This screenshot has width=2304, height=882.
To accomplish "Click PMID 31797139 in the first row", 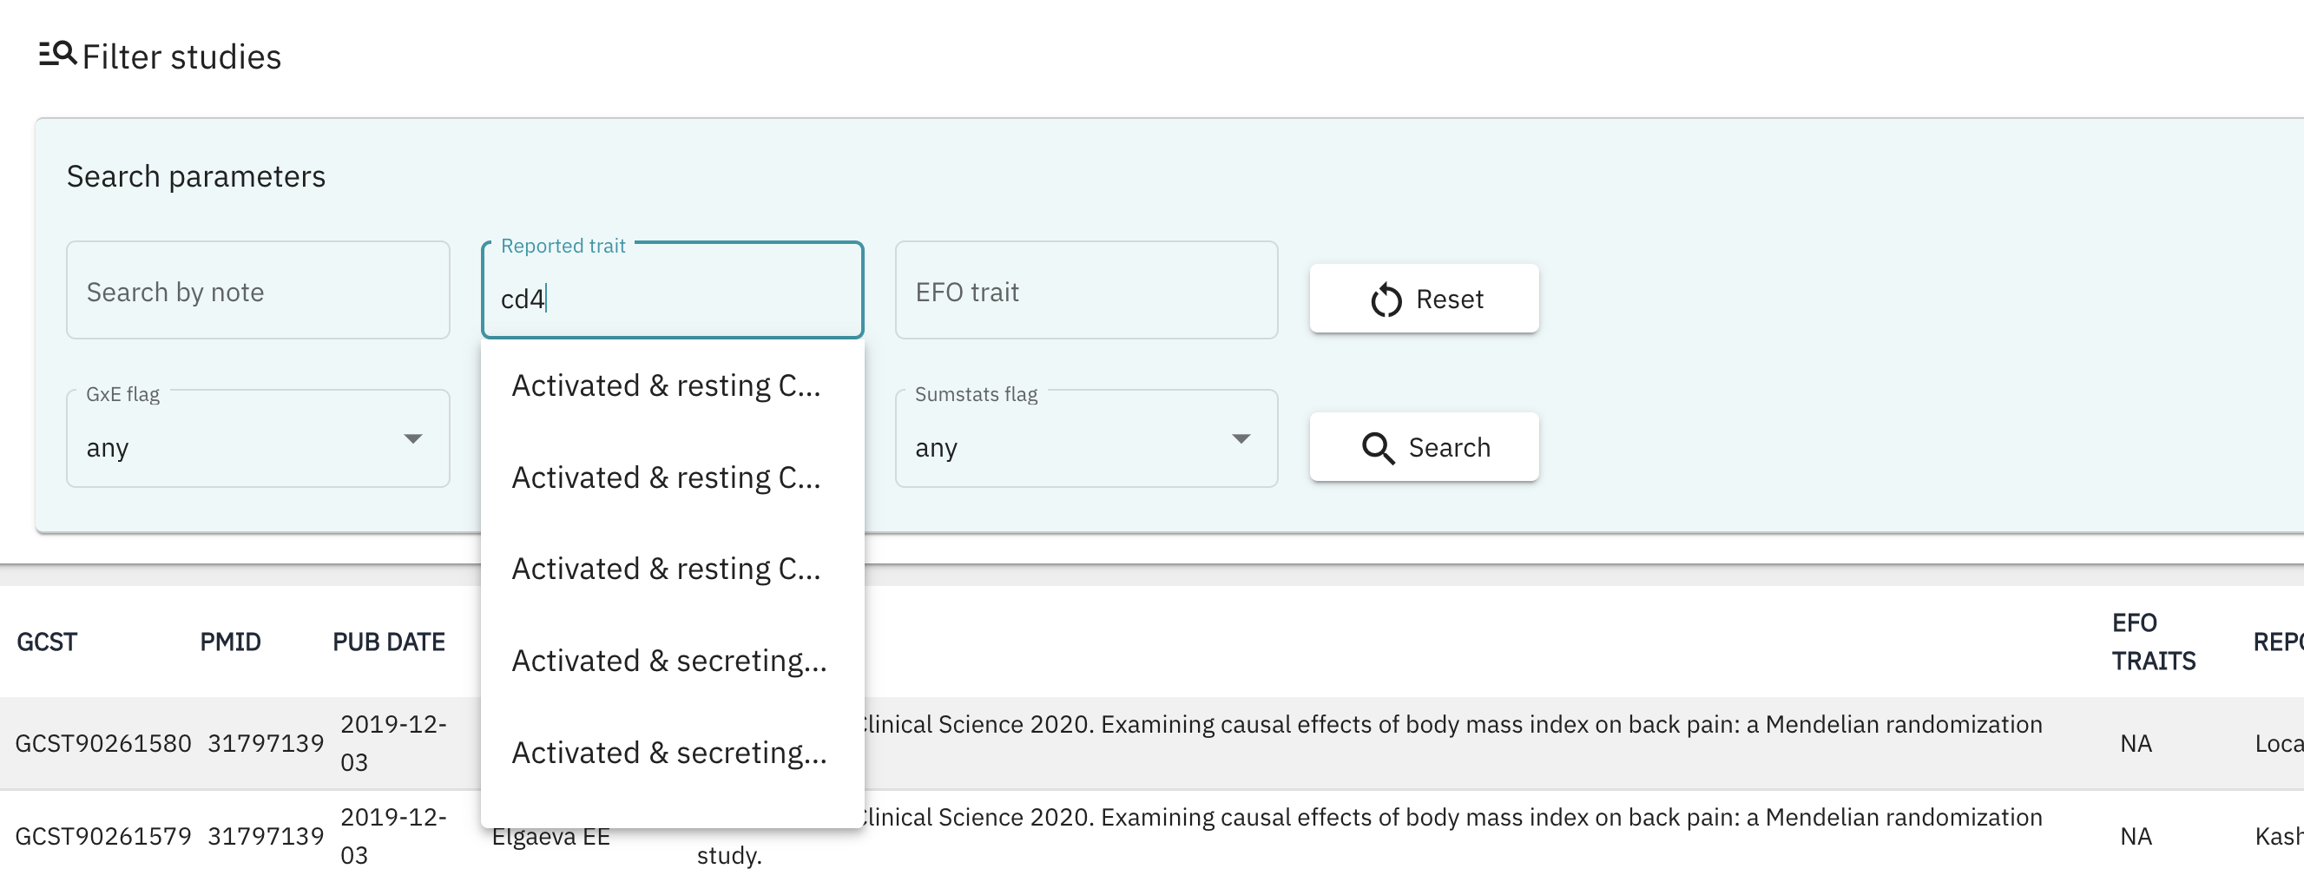I will 267,742.
